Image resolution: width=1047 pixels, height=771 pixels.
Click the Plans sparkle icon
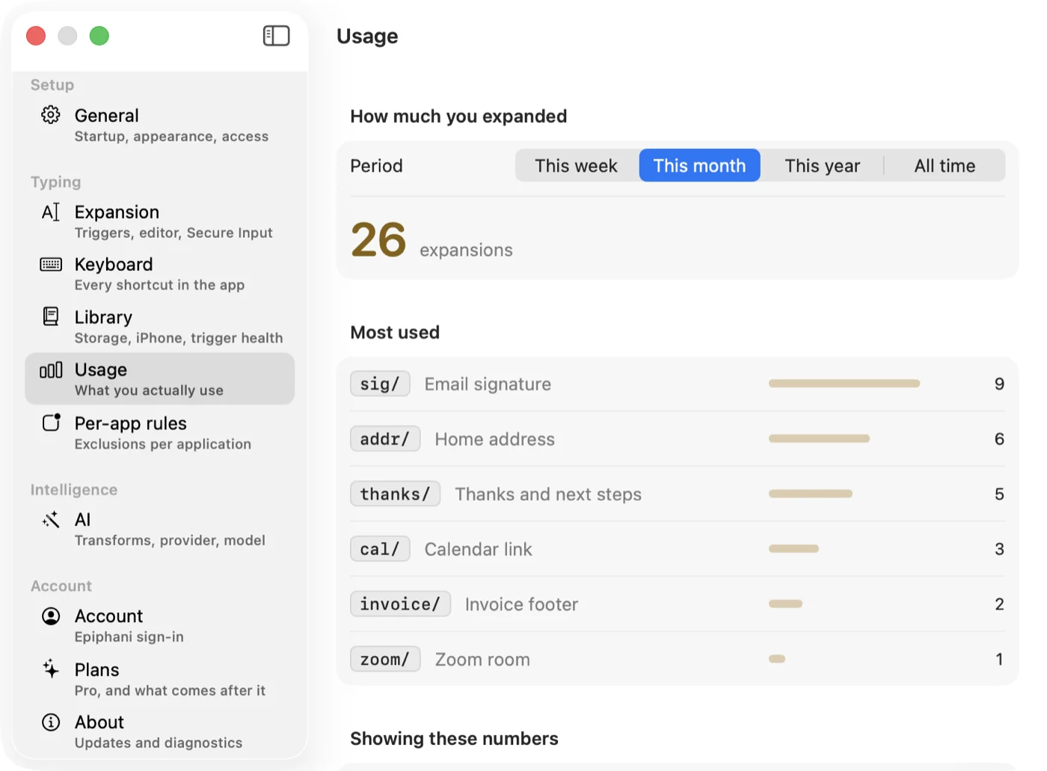point(51,669)
